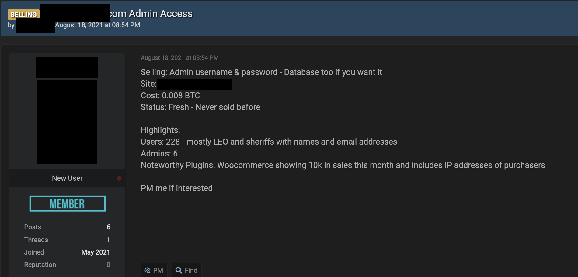This screenshot has height=277, width=578.
Task: Open the user's post count of 6
Action: (108, 227)
